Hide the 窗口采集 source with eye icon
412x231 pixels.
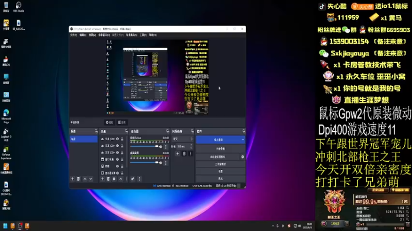[x=117, y=159]
